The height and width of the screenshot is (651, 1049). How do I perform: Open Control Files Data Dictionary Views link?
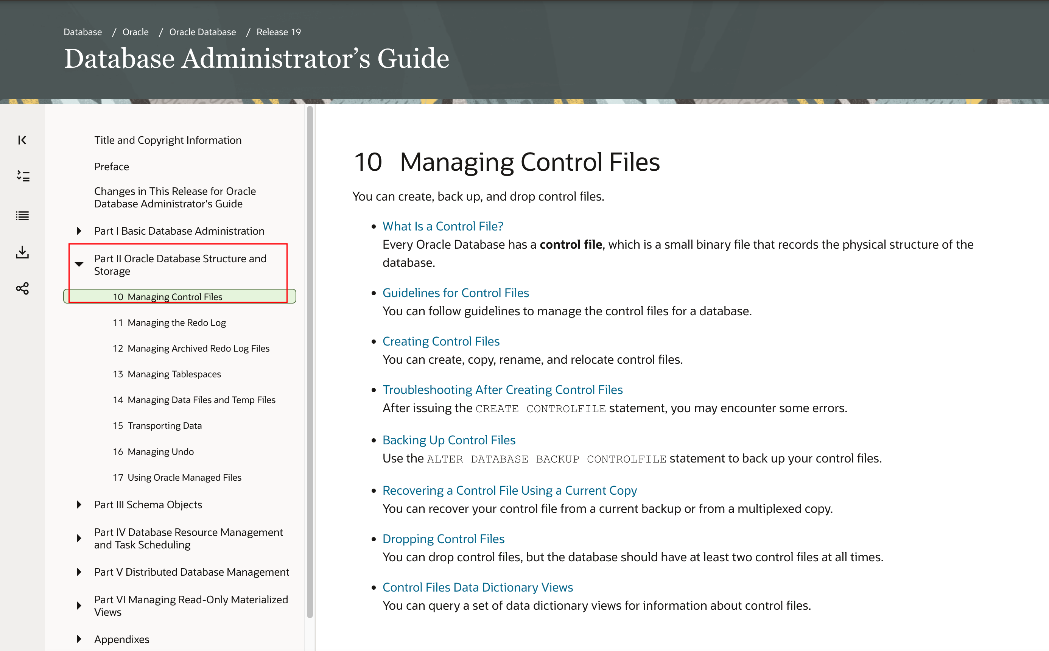click(477, 587)
